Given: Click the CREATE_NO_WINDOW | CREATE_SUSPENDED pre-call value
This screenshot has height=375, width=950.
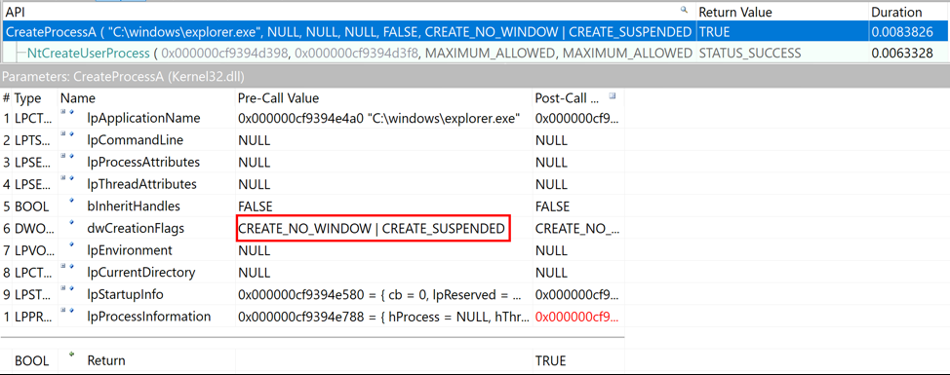Looking at the screenshot, I should click(372, 229).
